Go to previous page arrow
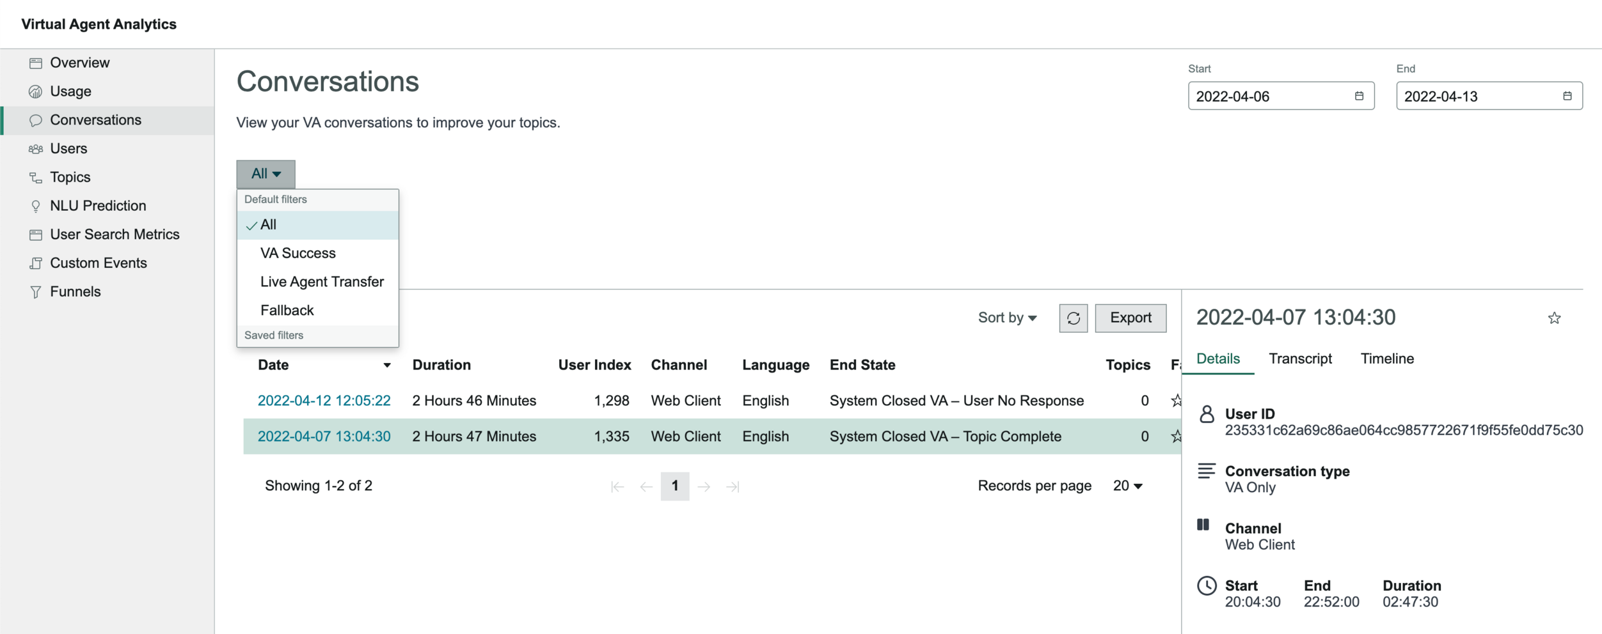This screenshot has width=1602, height=634. pyautogui.click(x=646, y=487)
